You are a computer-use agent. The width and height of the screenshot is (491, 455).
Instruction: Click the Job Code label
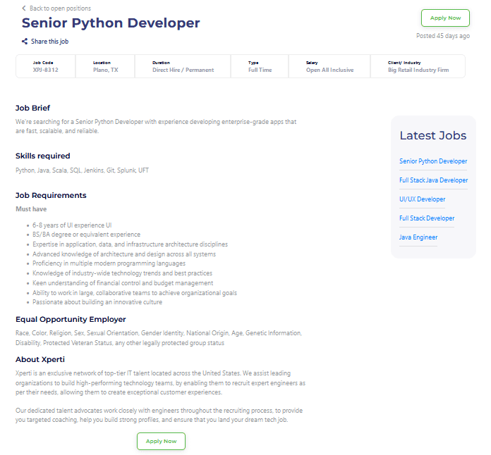click(43, 63)
